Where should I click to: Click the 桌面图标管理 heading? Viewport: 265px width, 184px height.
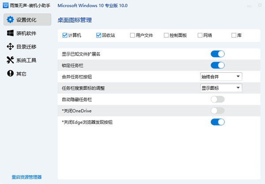[x=75, y=20]
